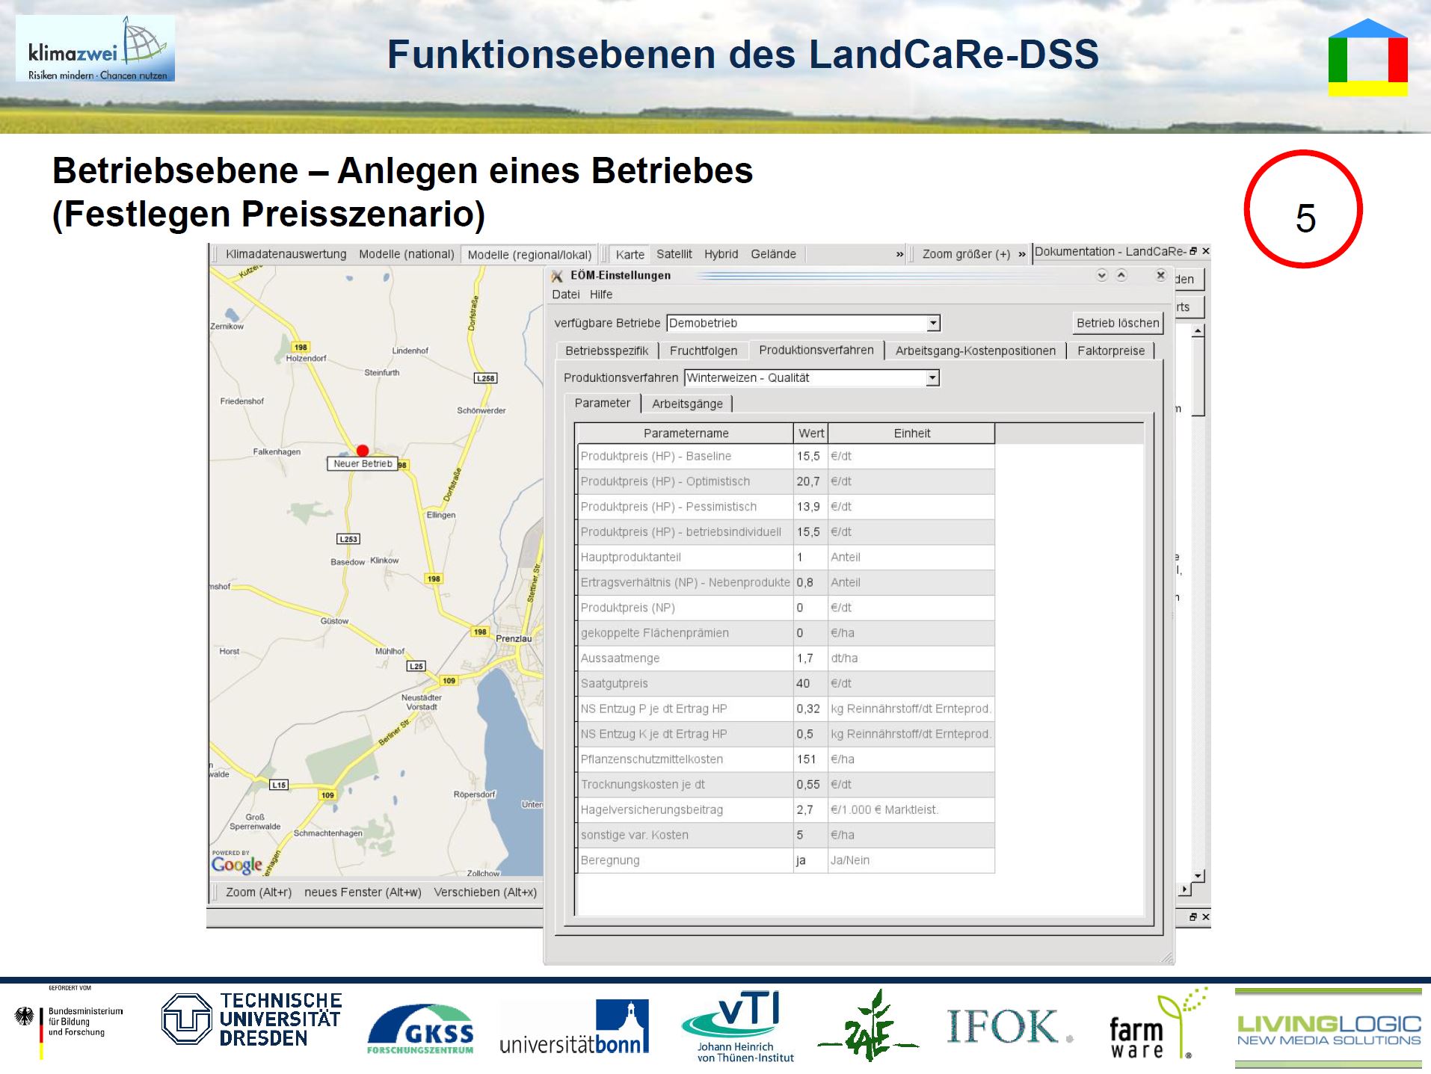Click the Beregnung ja value cell
The height and width of the screenshot is (1074, 1431).
point(810,860)
